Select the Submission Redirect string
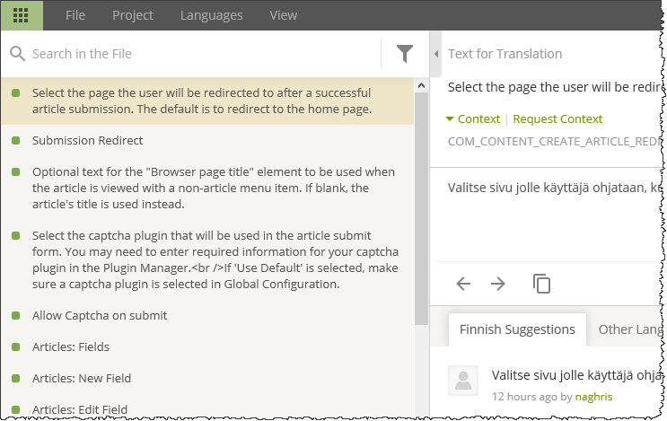This screenshot has width=667, height=421. click(x=87, y=140)
